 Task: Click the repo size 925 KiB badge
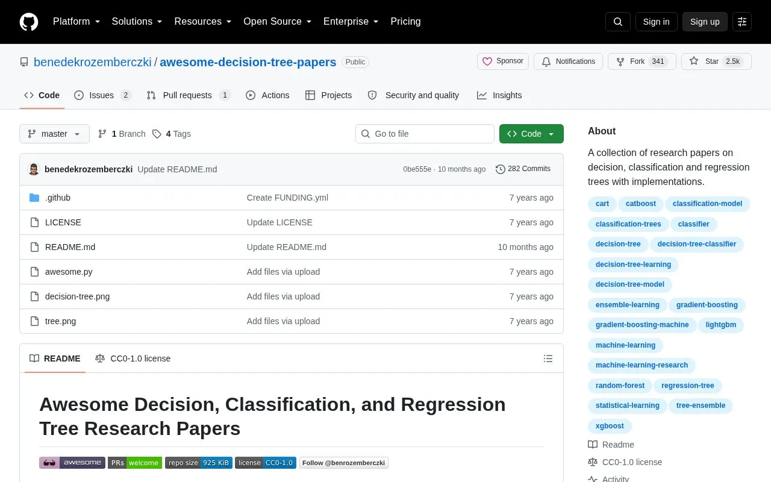coord(199,463)
